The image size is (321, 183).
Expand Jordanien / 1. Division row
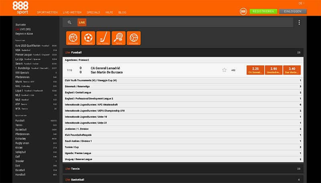183,129
